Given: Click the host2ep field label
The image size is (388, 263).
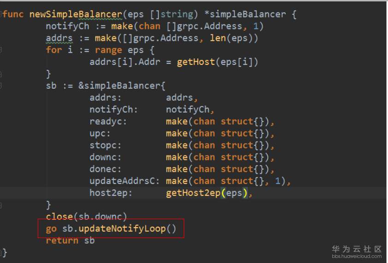Looking at the screenshot, I should (111, 193).
